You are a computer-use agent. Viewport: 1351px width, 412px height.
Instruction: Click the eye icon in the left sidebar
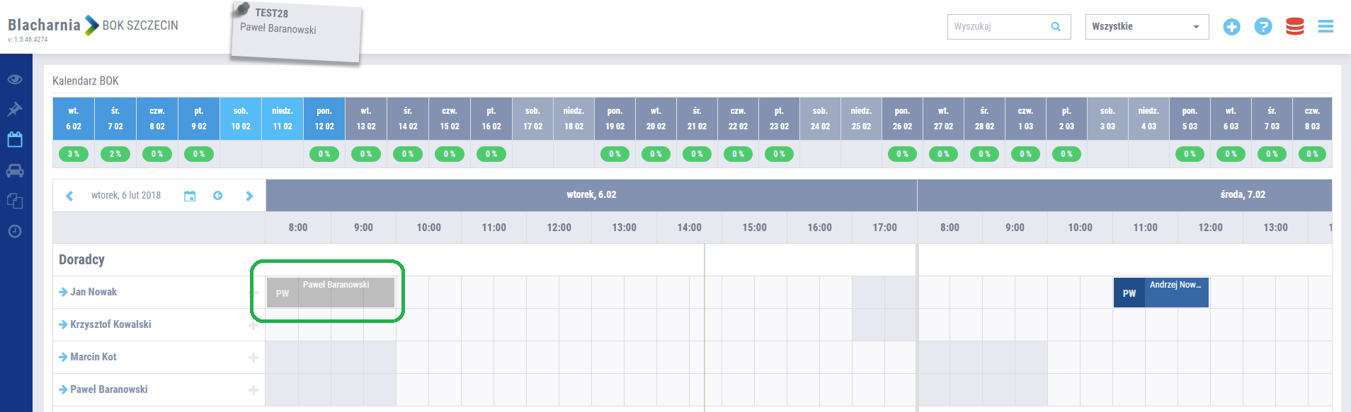(15, 79)
